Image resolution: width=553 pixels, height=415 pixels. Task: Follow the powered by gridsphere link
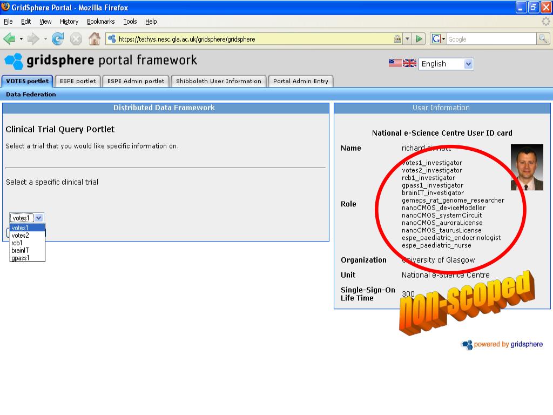coord(502,344)
